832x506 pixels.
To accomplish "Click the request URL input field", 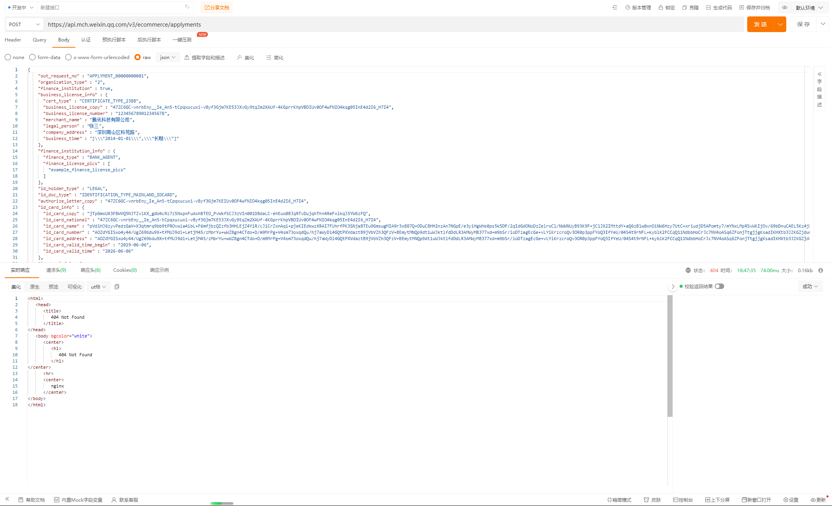I will tap(391, 24).
